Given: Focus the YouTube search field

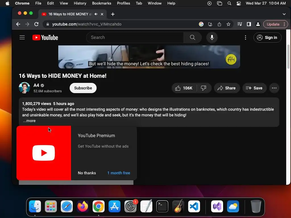Looking at the screenshot, I should pyautogui.click(x=135, y=37).
